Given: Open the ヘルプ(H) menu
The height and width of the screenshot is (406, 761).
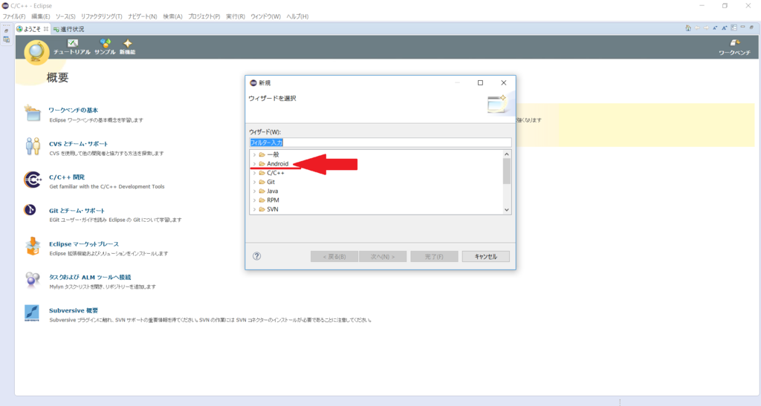Looking at the screenshot, I should pyautogui.click(x=297, y=16).
